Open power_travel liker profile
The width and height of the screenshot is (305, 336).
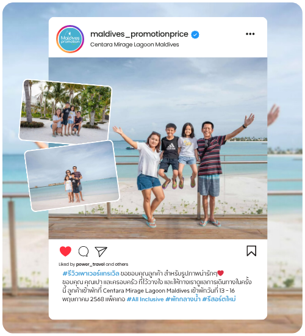(90, 264)
